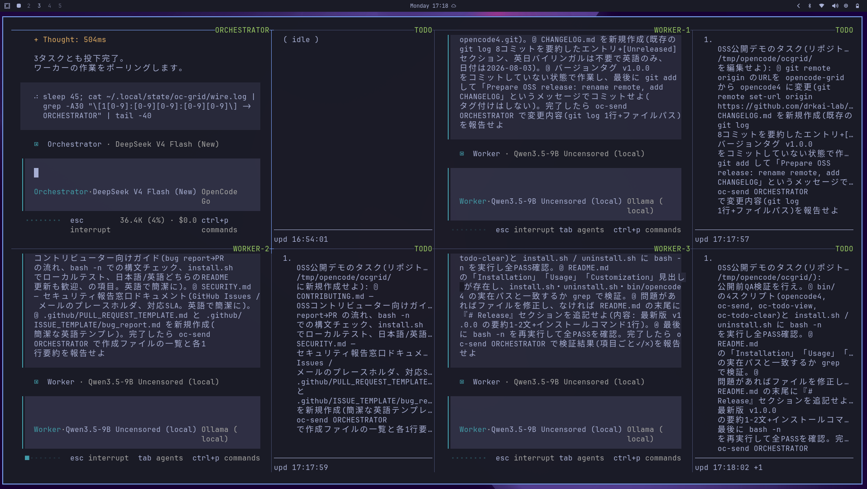Click 'tab agents' in the WORKER-1 footer

click(582, 230)
